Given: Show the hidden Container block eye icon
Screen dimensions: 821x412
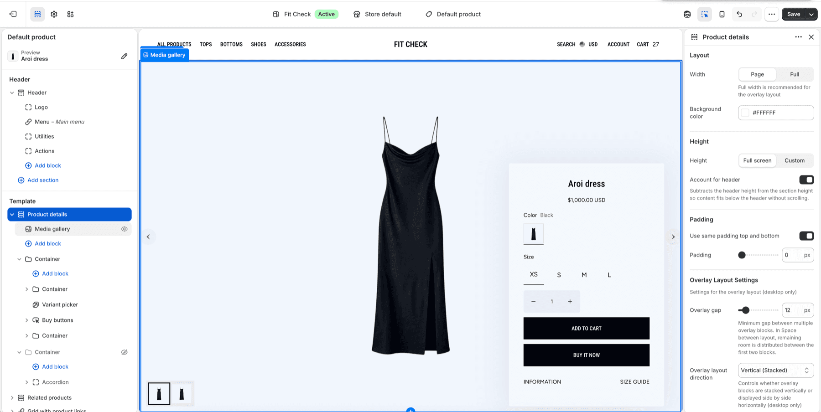Looking at the screenshot, I should 124,352.
